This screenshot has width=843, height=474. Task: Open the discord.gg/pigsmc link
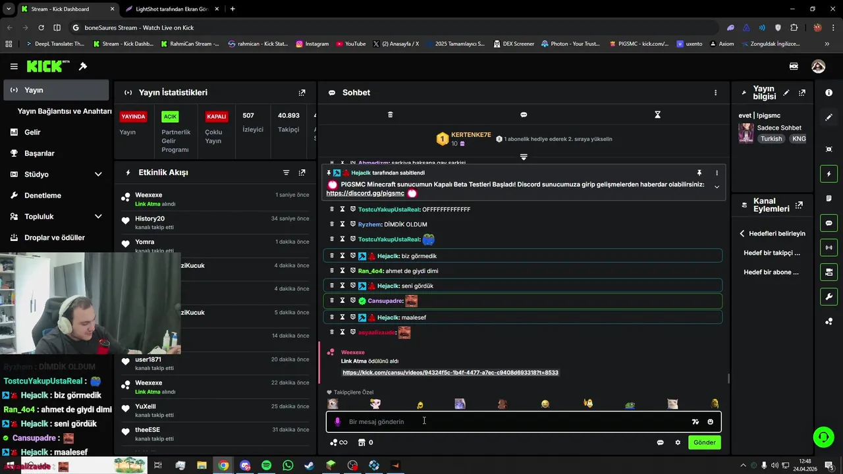[x=365, y=194]
